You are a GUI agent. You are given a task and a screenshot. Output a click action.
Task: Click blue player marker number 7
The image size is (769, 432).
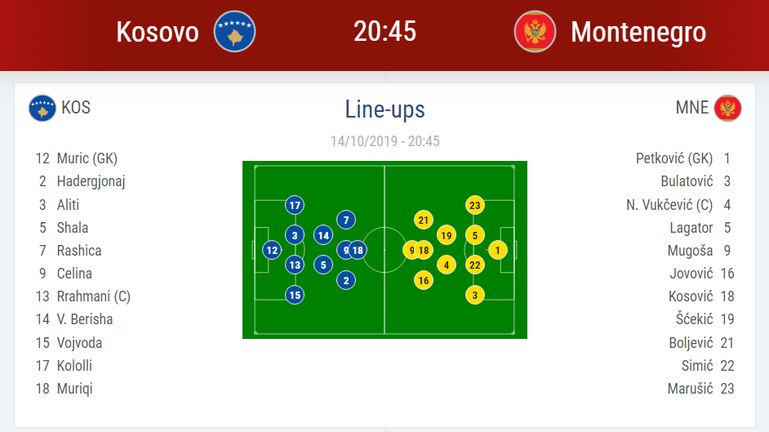[x=346, y=220]
